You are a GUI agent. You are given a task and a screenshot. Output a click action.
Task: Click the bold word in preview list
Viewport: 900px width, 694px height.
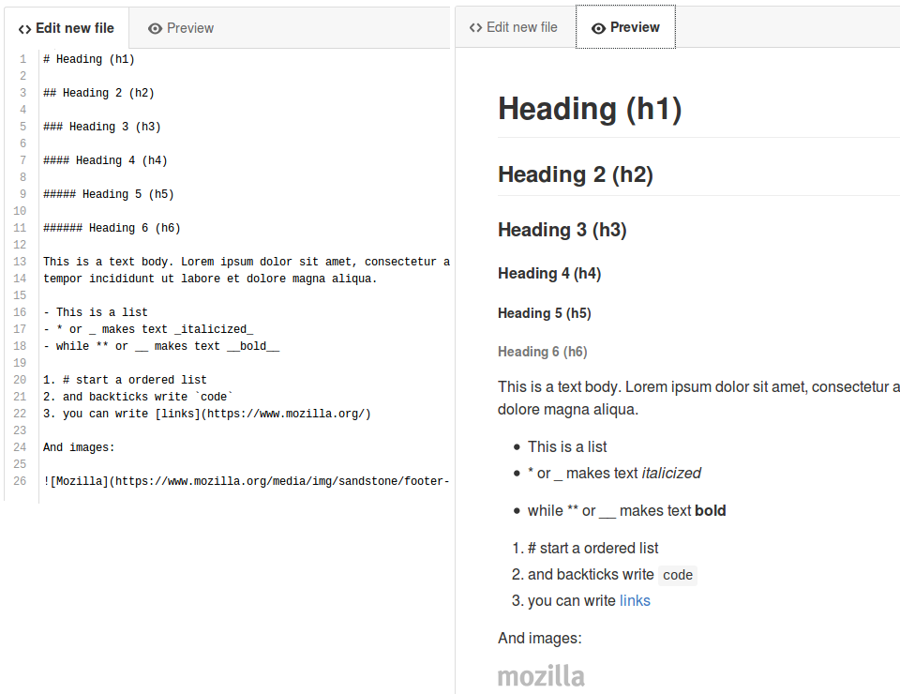coord(711,510)
